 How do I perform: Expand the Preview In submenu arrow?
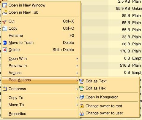tap(77, 66)
